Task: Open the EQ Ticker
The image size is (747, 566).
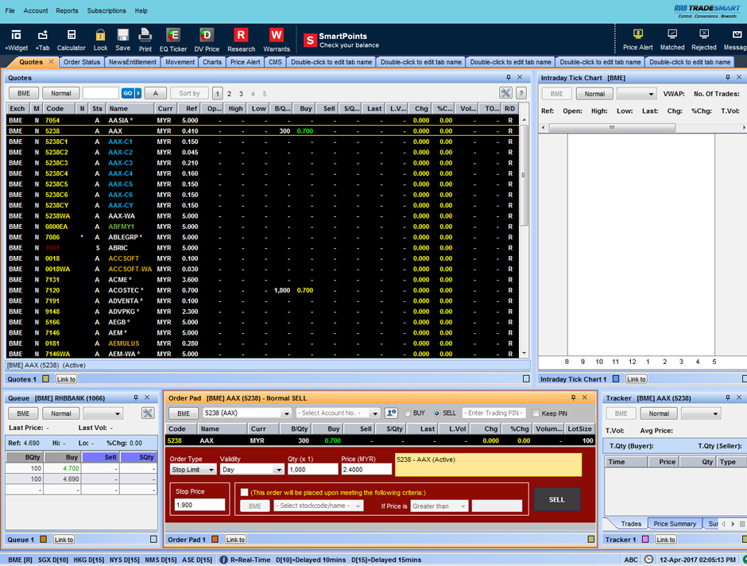Action: (x=173, y=40)
